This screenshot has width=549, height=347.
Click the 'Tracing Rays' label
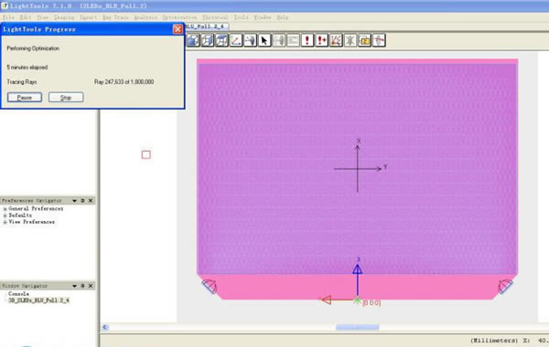[x=22, y=82]
